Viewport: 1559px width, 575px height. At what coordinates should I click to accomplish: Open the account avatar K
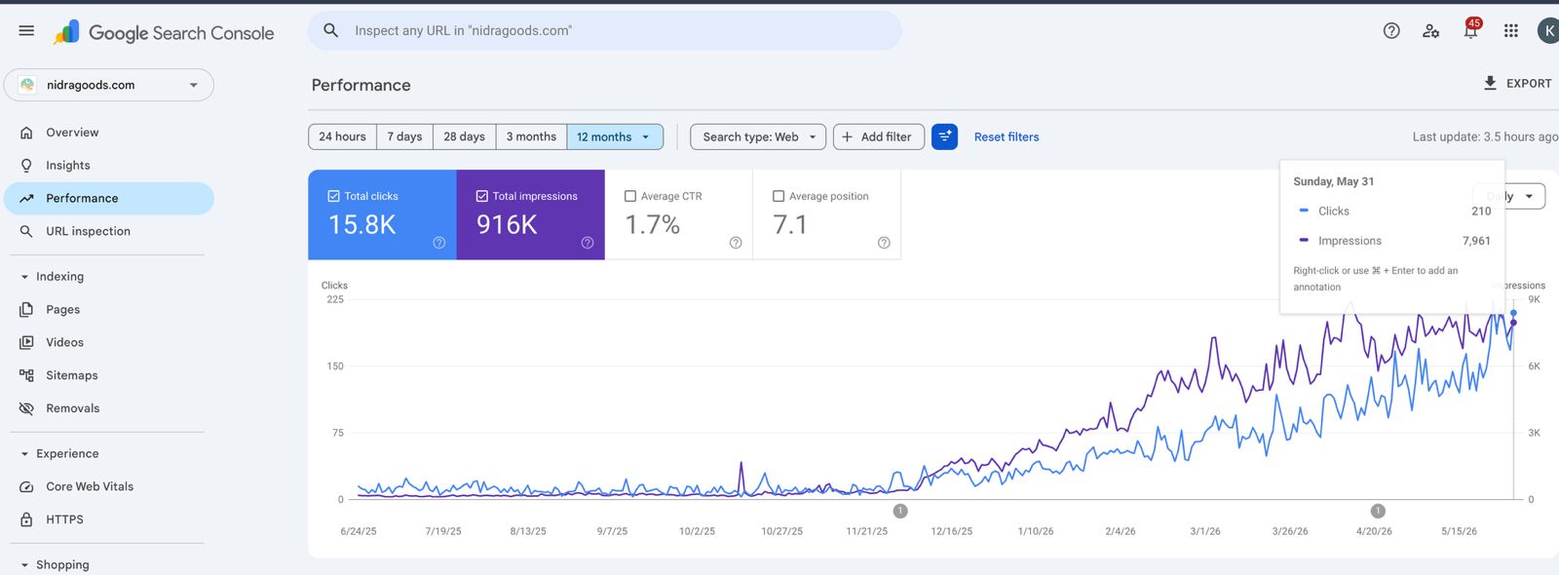pos(1548,31)
